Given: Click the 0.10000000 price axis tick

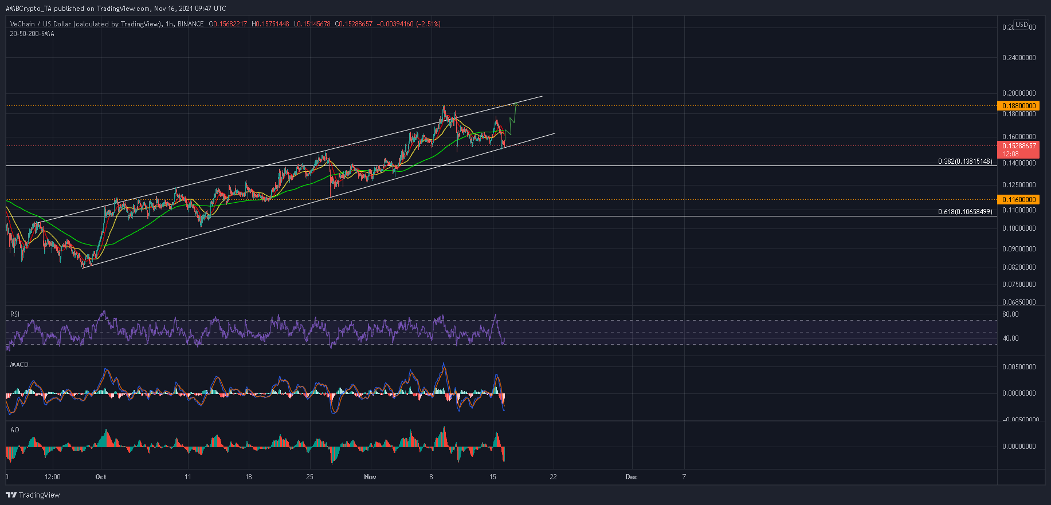Looking at the screenshot, I should (x=1019, y=228).
